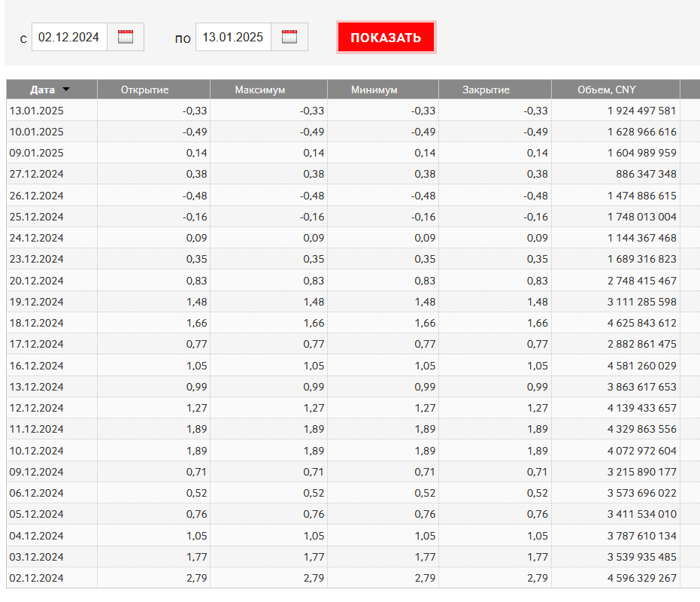The height and width of the screenshot is (602, 700).
Task: Focus the end date field 13.01.2025
Action: [233, 37]
